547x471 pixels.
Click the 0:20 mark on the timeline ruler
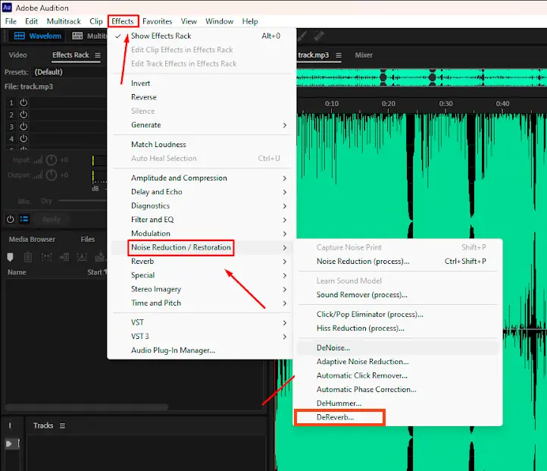pos(388,103)
